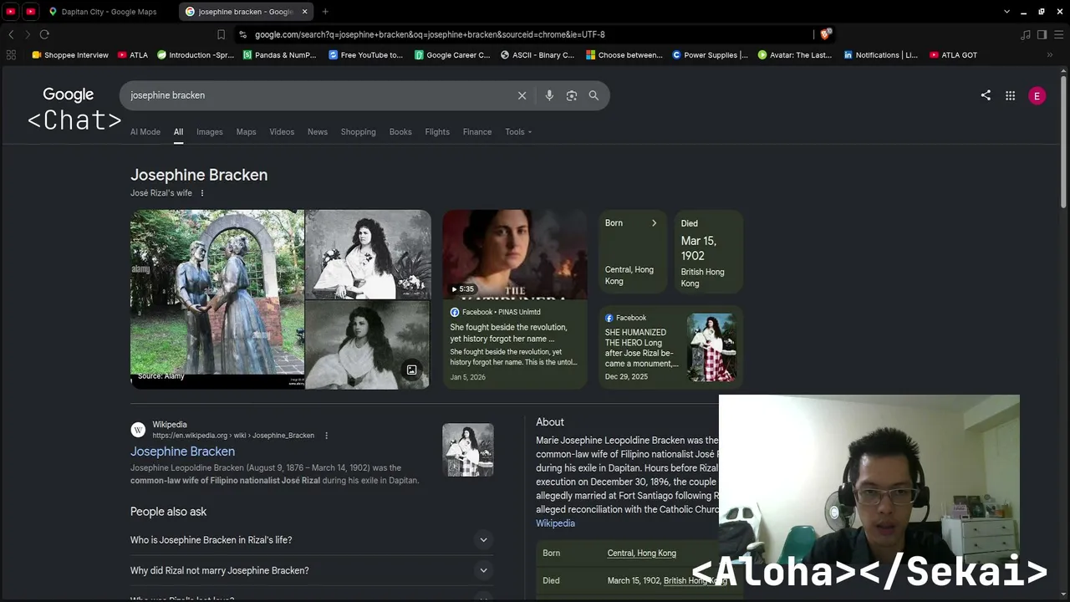
Task: Select the Shopping search tab
Action: (358, 132)
